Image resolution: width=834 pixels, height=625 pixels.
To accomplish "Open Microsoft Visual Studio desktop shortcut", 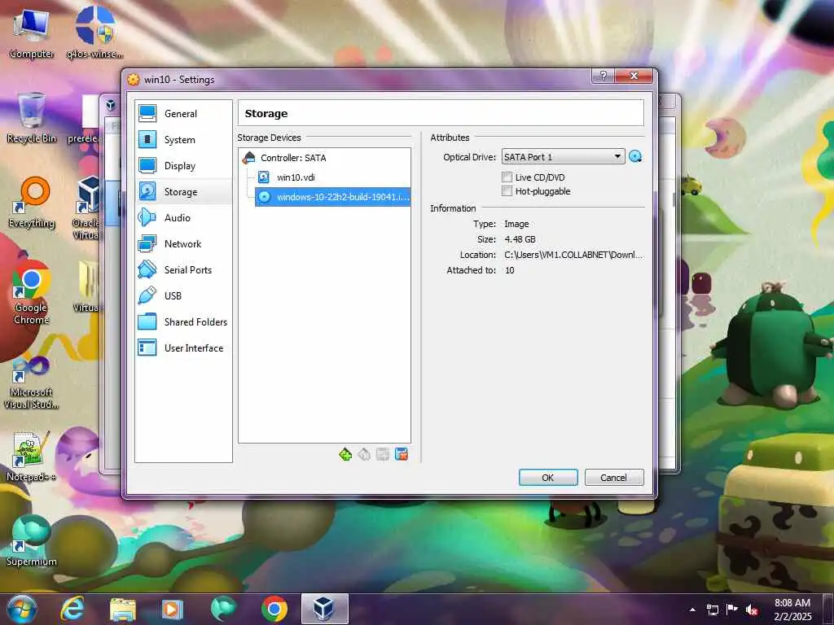I will 32,382.
